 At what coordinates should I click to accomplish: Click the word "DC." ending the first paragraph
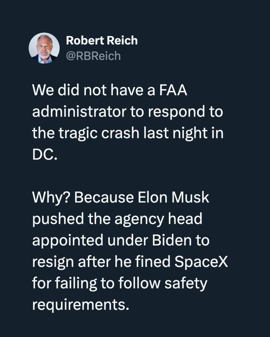point(45,154)
